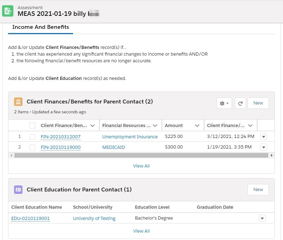Open row actions for MEDICAID record
This screenshot has width=283, height=240.
tap(264, 147)
